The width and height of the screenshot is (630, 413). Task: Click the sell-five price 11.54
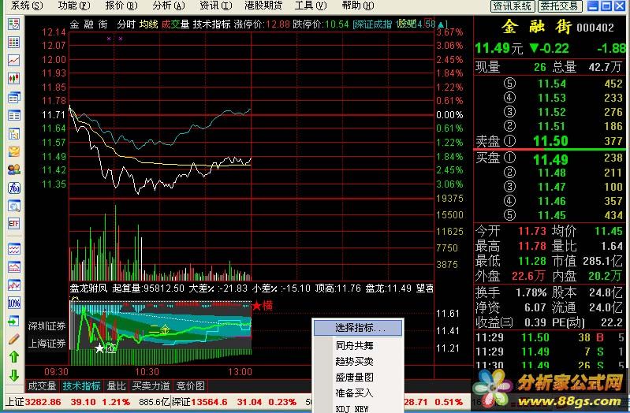pyautogui.click(x=552, y=84)
